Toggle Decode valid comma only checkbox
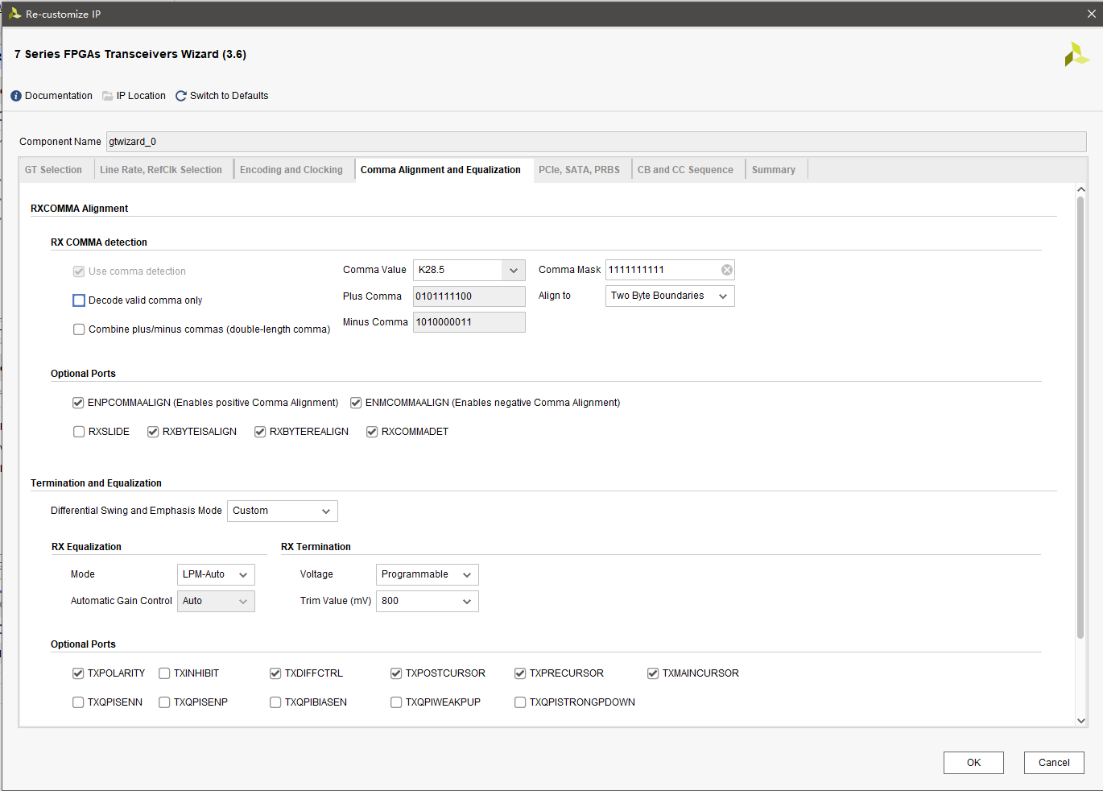The width and height of the screenshot is (1103, 791). [79, 300]
